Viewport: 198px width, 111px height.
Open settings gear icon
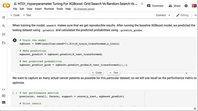point(186,6)
